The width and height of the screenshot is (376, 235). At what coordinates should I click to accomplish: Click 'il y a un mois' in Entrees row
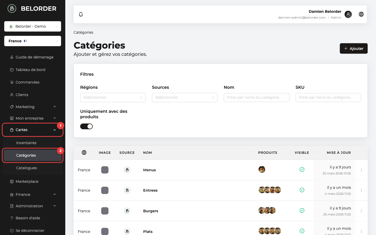(339, 187)
